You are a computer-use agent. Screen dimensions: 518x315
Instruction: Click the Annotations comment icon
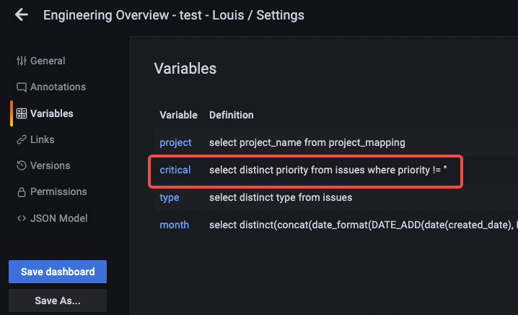(22, 87)
